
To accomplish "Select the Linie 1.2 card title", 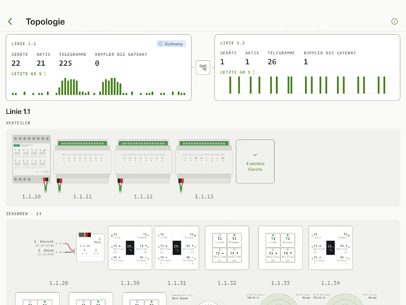I will point(232,43).
